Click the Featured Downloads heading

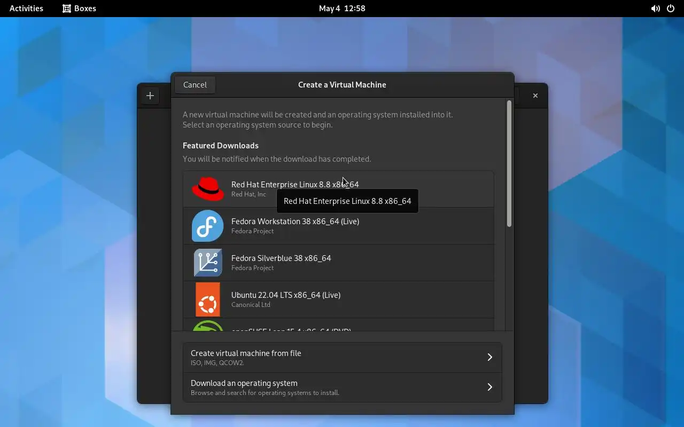tap(221, 146)
